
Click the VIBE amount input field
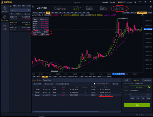click(x=140, y=95)
